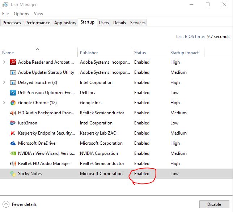Click Low impact in iusb3mon row
Screen dimensions: 233x212
click(x=174, y=123)
